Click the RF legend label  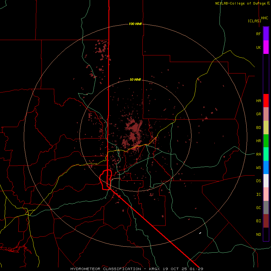coord(259,34)
